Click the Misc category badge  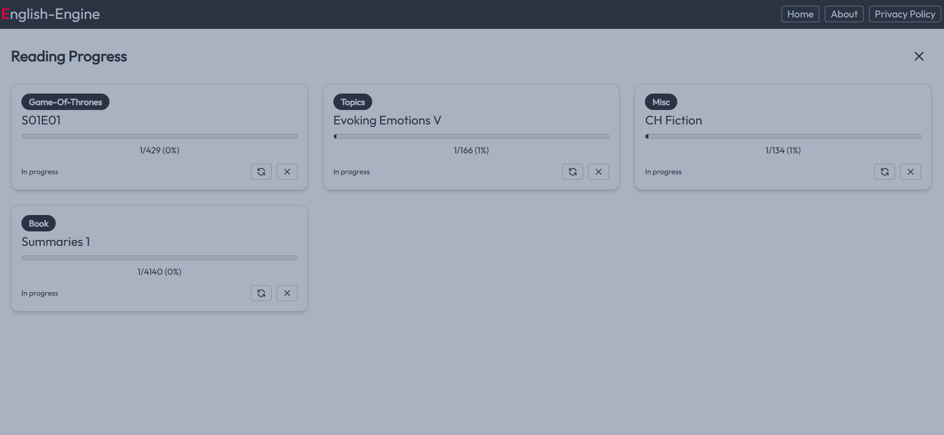(661, 102)
